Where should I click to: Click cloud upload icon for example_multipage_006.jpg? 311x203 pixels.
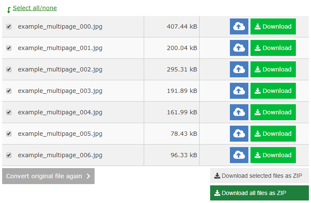[x=239, y=155]
